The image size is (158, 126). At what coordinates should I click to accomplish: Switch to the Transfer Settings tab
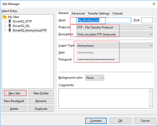[98, 13]
